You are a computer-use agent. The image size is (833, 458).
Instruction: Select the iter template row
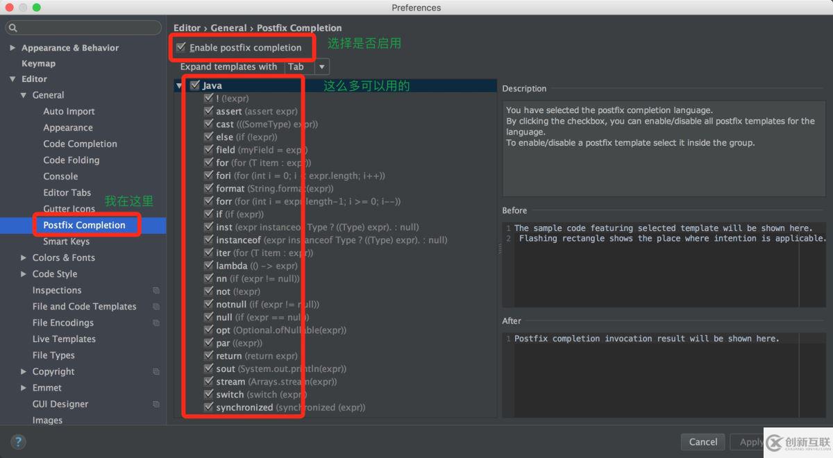pyautogui.click(x=336, y=253)
